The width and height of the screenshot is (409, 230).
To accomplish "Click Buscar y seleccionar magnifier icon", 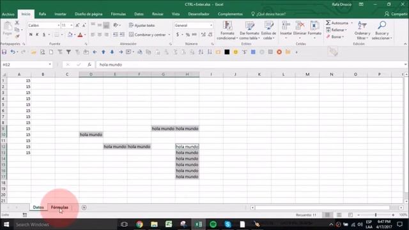I will 382,26.
